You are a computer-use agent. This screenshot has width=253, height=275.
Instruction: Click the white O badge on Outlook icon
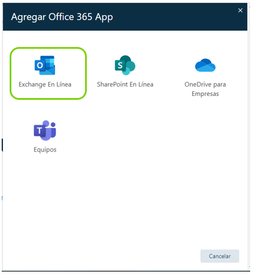[x=40, y=65]
